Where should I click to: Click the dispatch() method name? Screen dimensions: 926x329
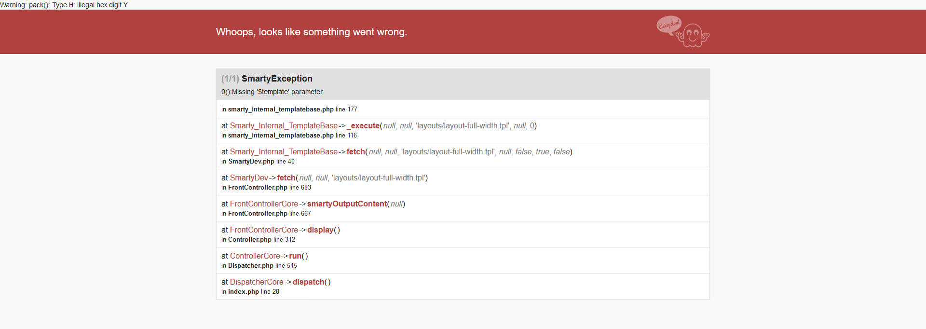coord(308,282)
